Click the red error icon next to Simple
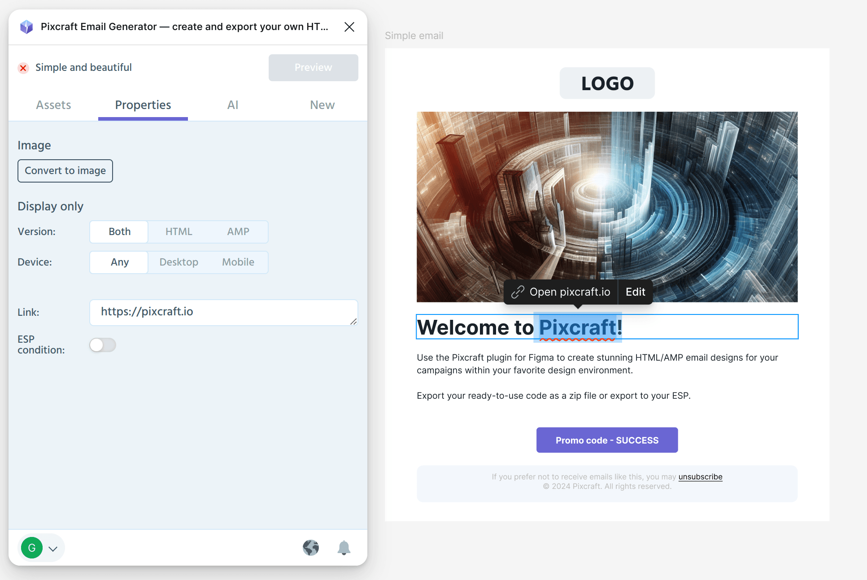 pyautogui.click(x=23, y=67)
